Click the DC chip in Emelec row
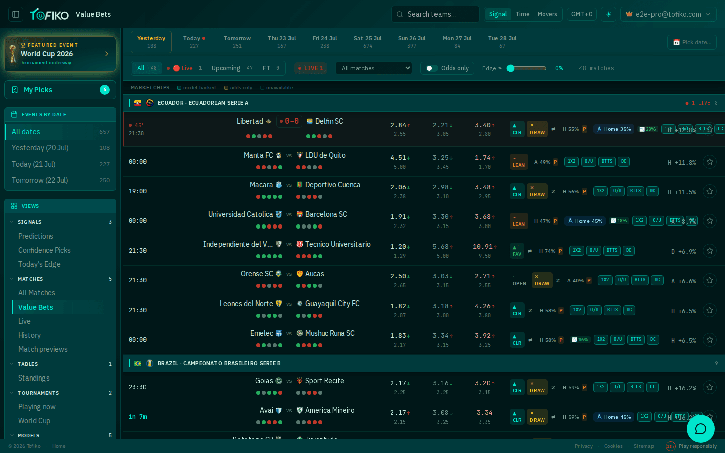725x453 pixels. (x=653, y=340)
